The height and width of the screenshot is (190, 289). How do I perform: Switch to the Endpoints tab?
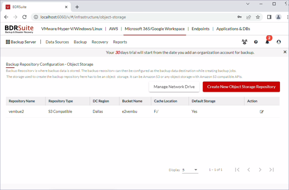(200, 29)
